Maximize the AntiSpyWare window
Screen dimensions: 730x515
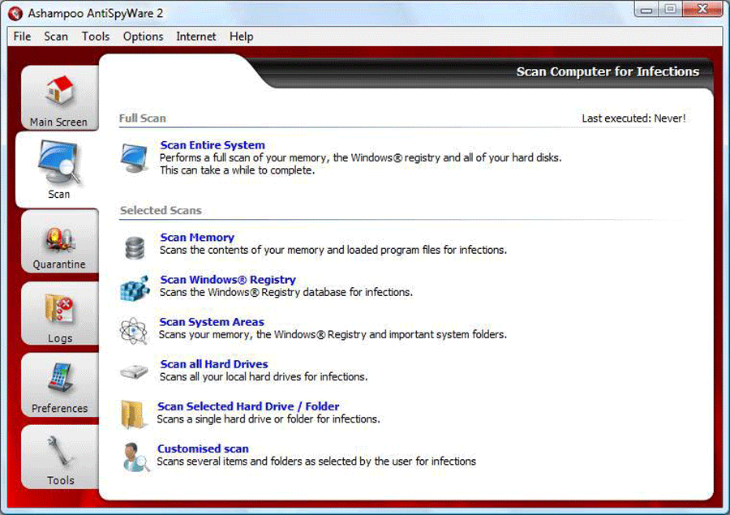pyautogui.click(x=671, y=10)
